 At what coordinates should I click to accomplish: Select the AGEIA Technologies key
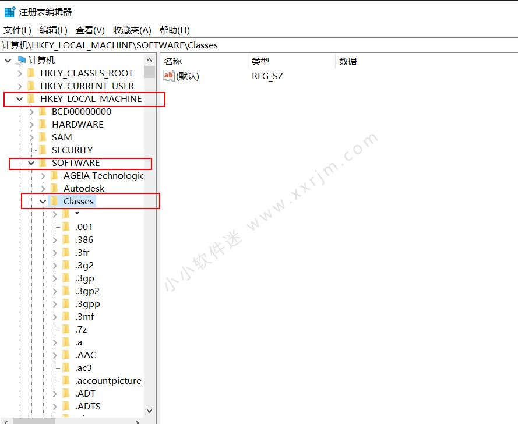pos(103,175)
